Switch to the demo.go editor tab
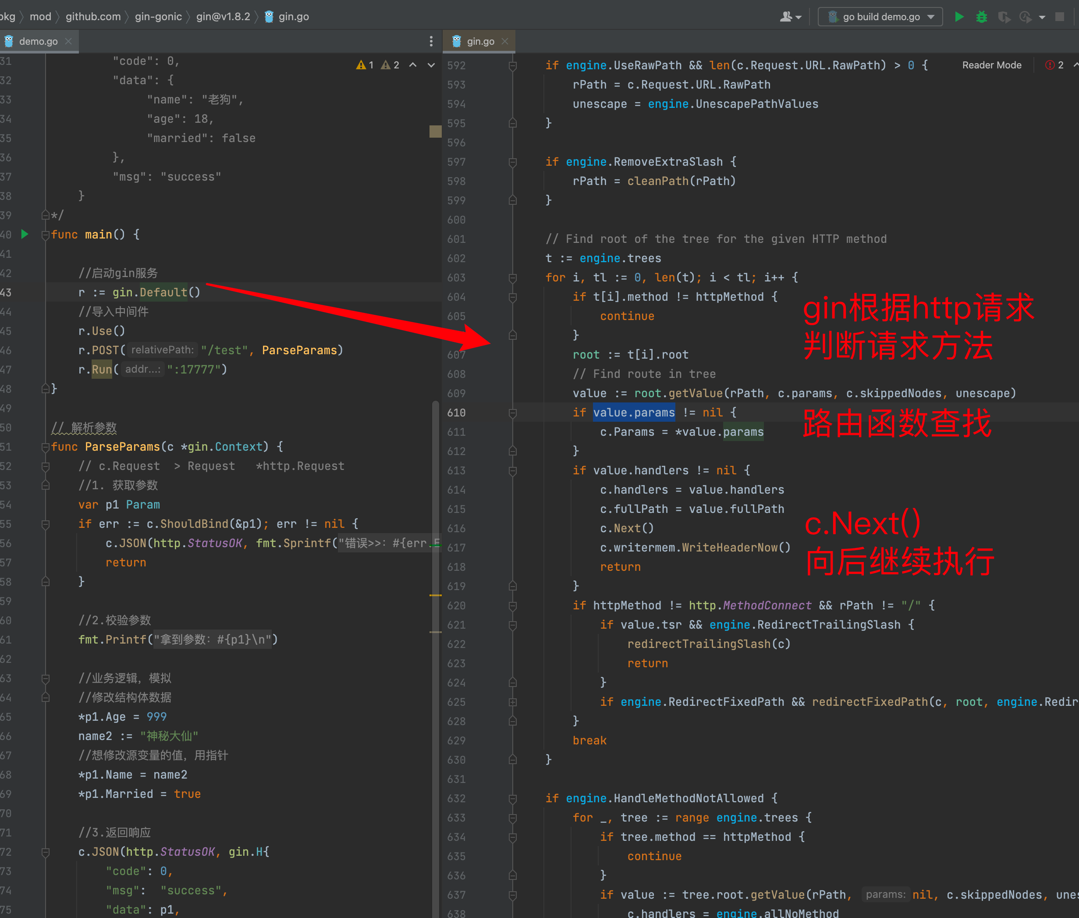 (x=38, y=41)
